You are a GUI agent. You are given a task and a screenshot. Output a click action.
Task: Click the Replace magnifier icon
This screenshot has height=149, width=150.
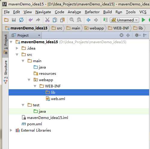click(79, 20)
